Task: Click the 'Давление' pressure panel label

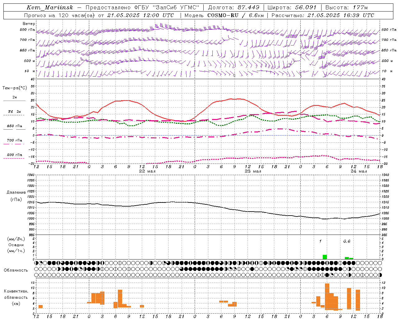Action: (x=16, y=193)
